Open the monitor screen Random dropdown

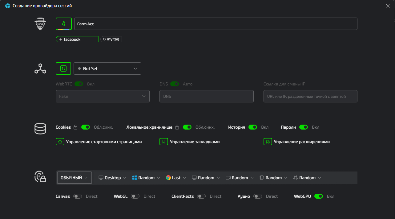coord(206,178)
